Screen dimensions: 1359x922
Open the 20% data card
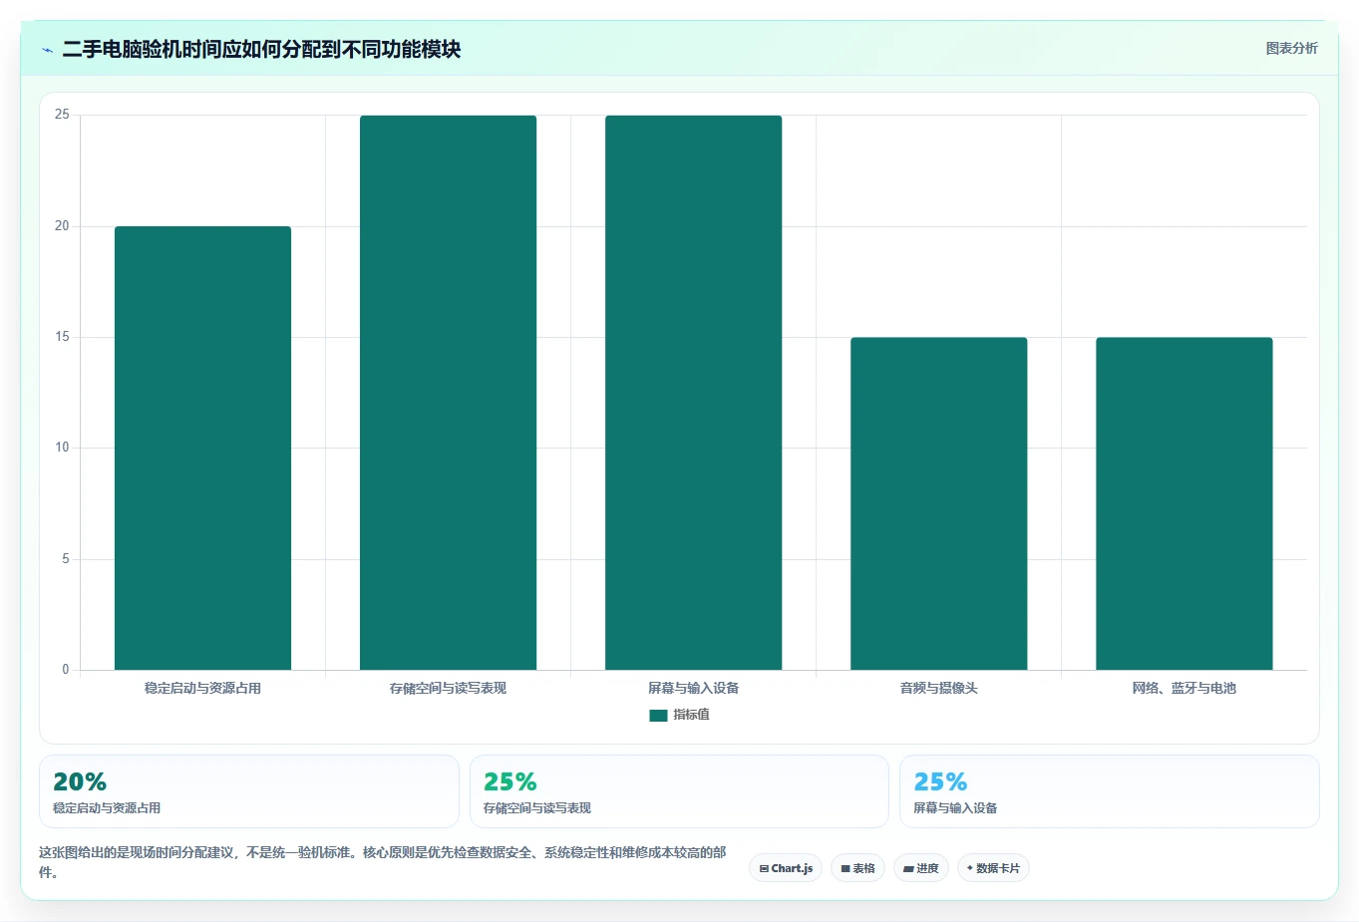pyautogui.click(x=249, y=791)
